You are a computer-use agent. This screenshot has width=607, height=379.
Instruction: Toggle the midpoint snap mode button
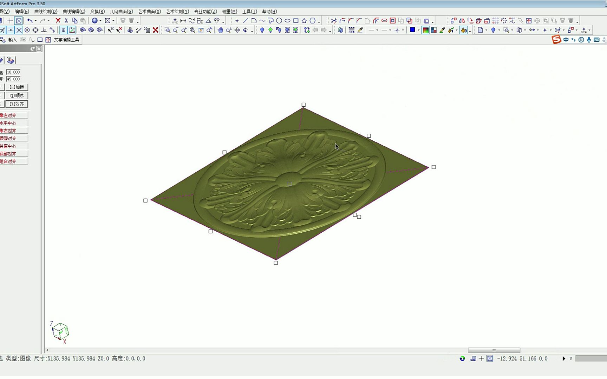(11, 30)
